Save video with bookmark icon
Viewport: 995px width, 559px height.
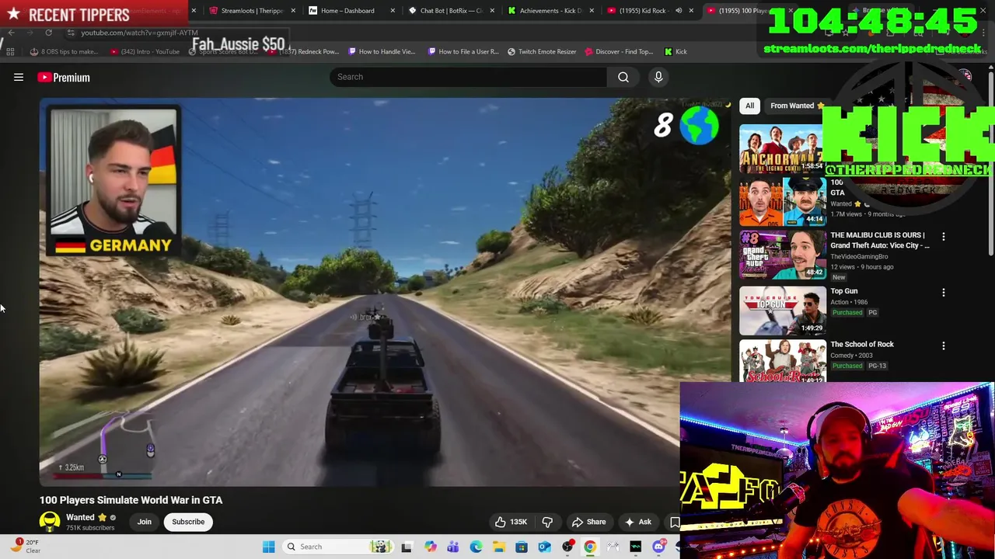pos(674,522)
